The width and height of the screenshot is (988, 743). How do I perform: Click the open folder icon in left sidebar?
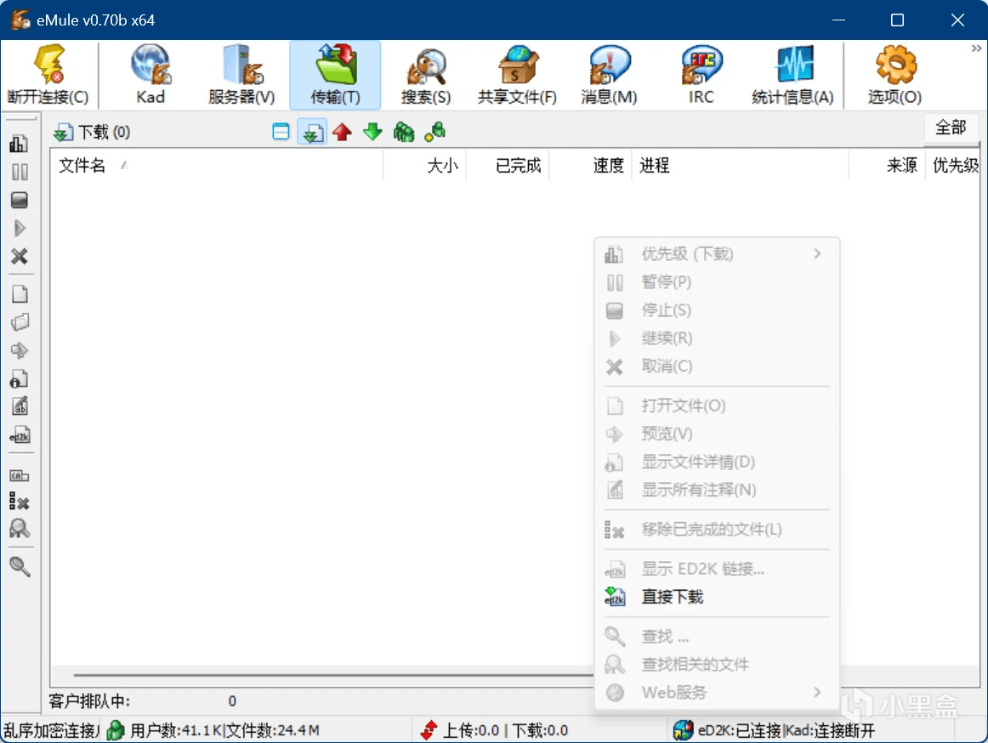coord(20,323)
